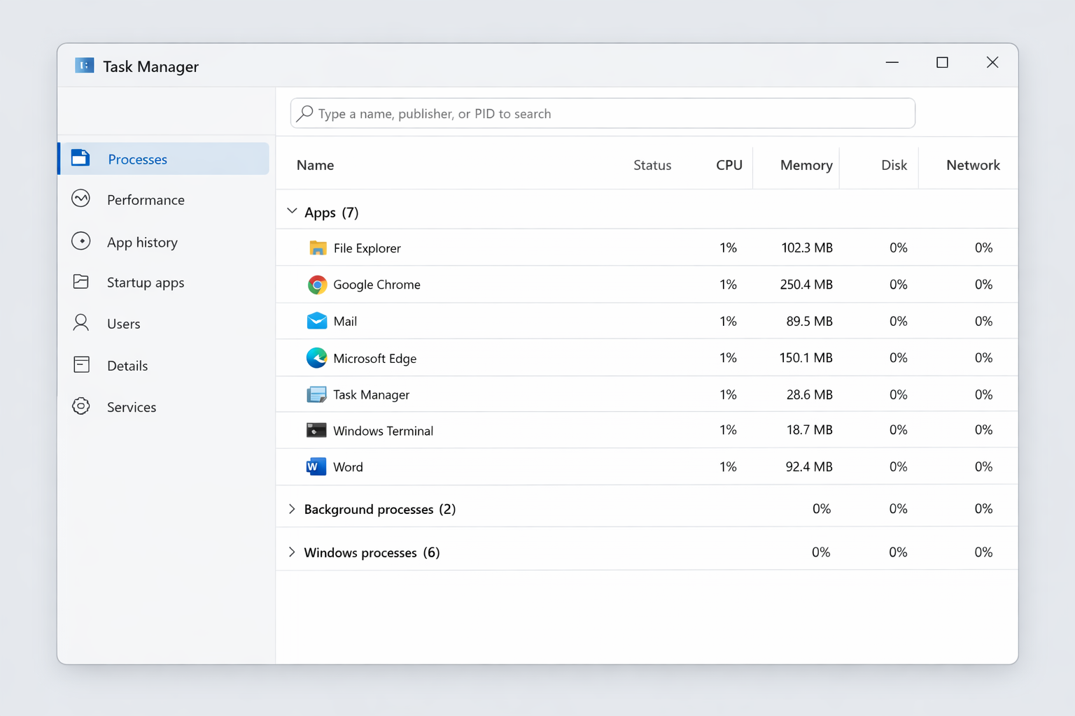The width and height of the screenshot is (1075, 716).
Task: Click the File Explorer folder icon
Action: (x=318, y=248)
